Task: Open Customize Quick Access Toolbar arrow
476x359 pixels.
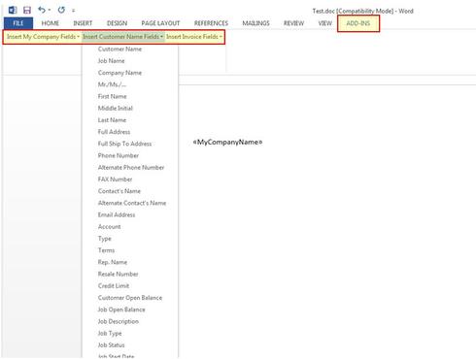Action: point(74,11)
